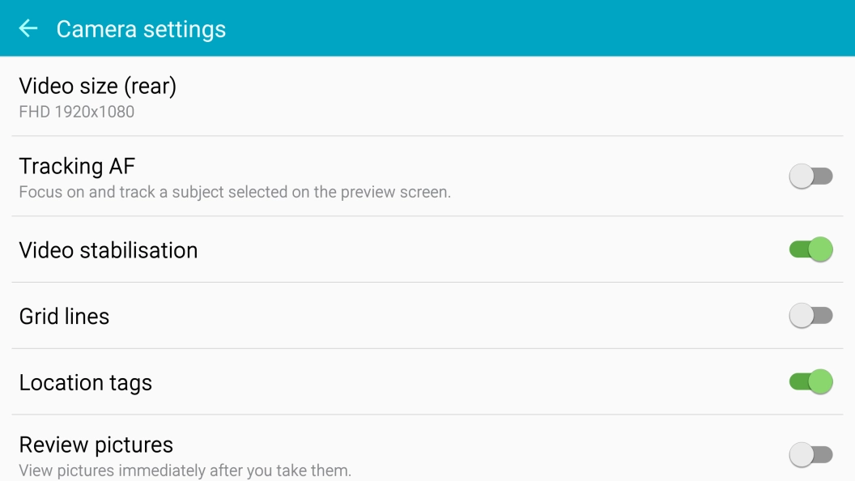Click the Camera settings title
Viewport: 855px width, 481px height.
click(141, 29)
